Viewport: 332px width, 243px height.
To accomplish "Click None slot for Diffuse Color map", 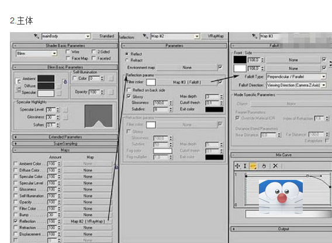I will click(x=88, y=170).
